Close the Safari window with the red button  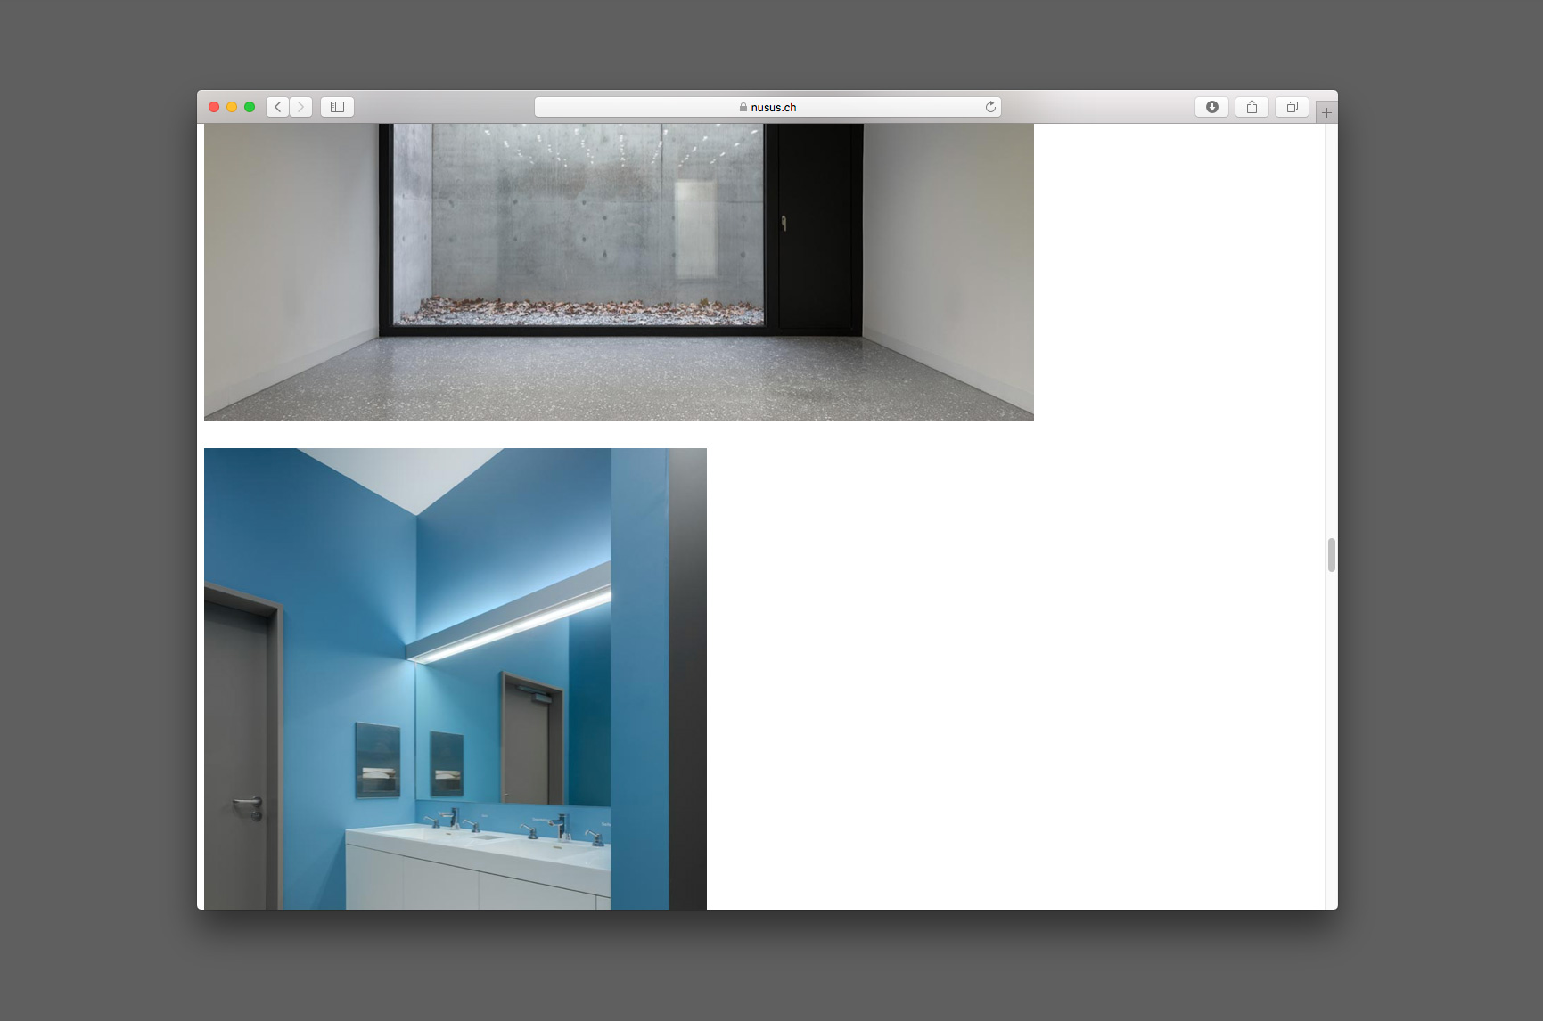[214, 107]
